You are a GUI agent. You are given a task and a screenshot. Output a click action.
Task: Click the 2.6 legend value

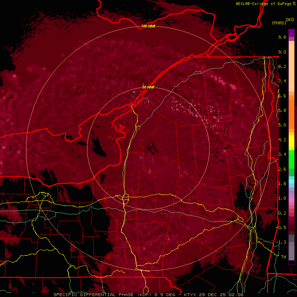point(282,169)
